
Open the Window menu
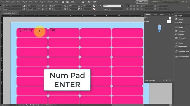click(x=50, y=2)
